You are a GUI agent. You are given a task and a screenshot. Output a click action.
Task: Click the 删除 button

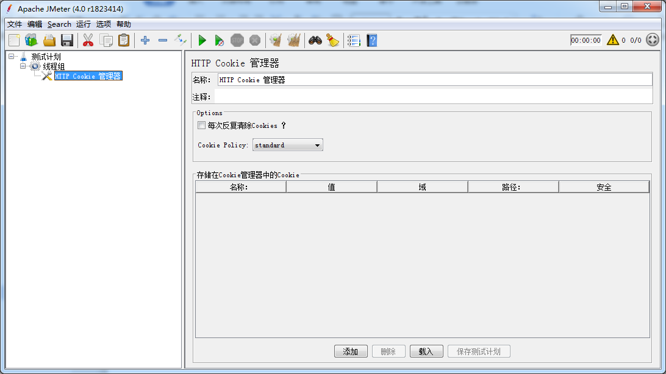click(x=389, y=351)
